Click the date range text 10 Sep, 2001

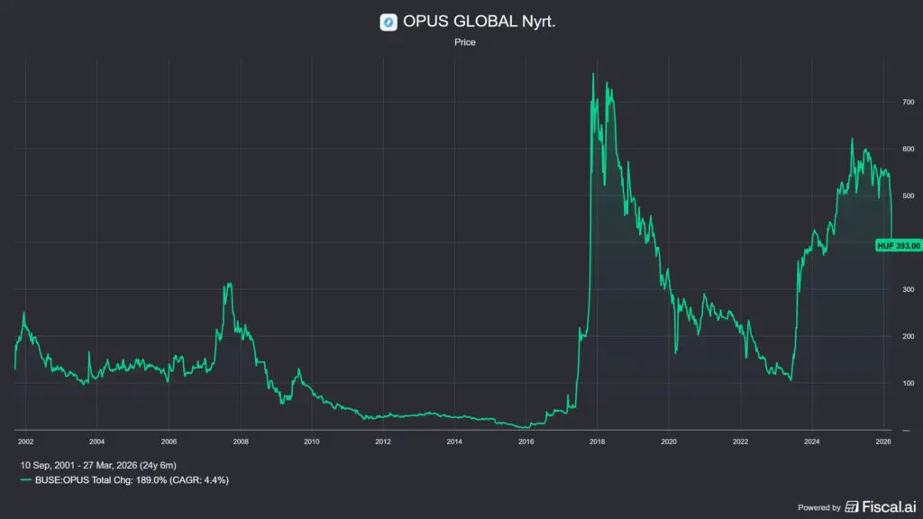click(x=47, y=466)
